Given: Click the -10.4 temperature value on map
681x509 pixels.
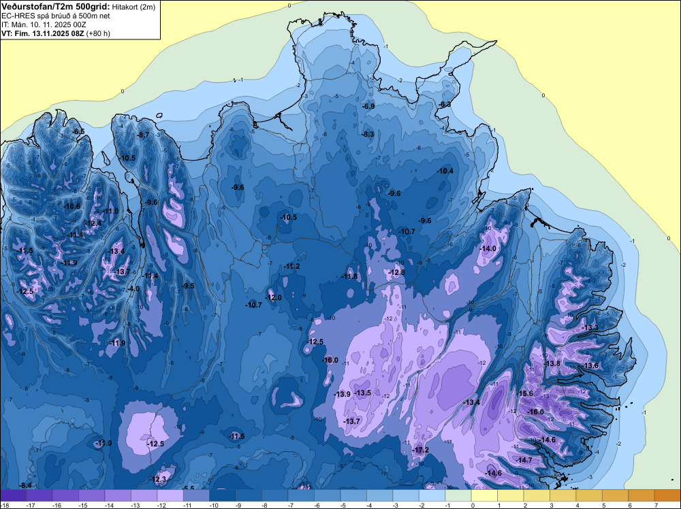Looking at the screenshot, I should 445,171.
